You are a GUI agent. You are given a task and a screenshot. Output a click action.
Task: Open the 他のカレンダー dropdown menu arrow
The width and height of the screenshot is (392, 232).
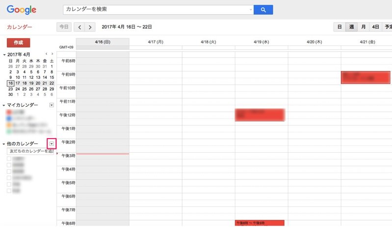point(52,143)
